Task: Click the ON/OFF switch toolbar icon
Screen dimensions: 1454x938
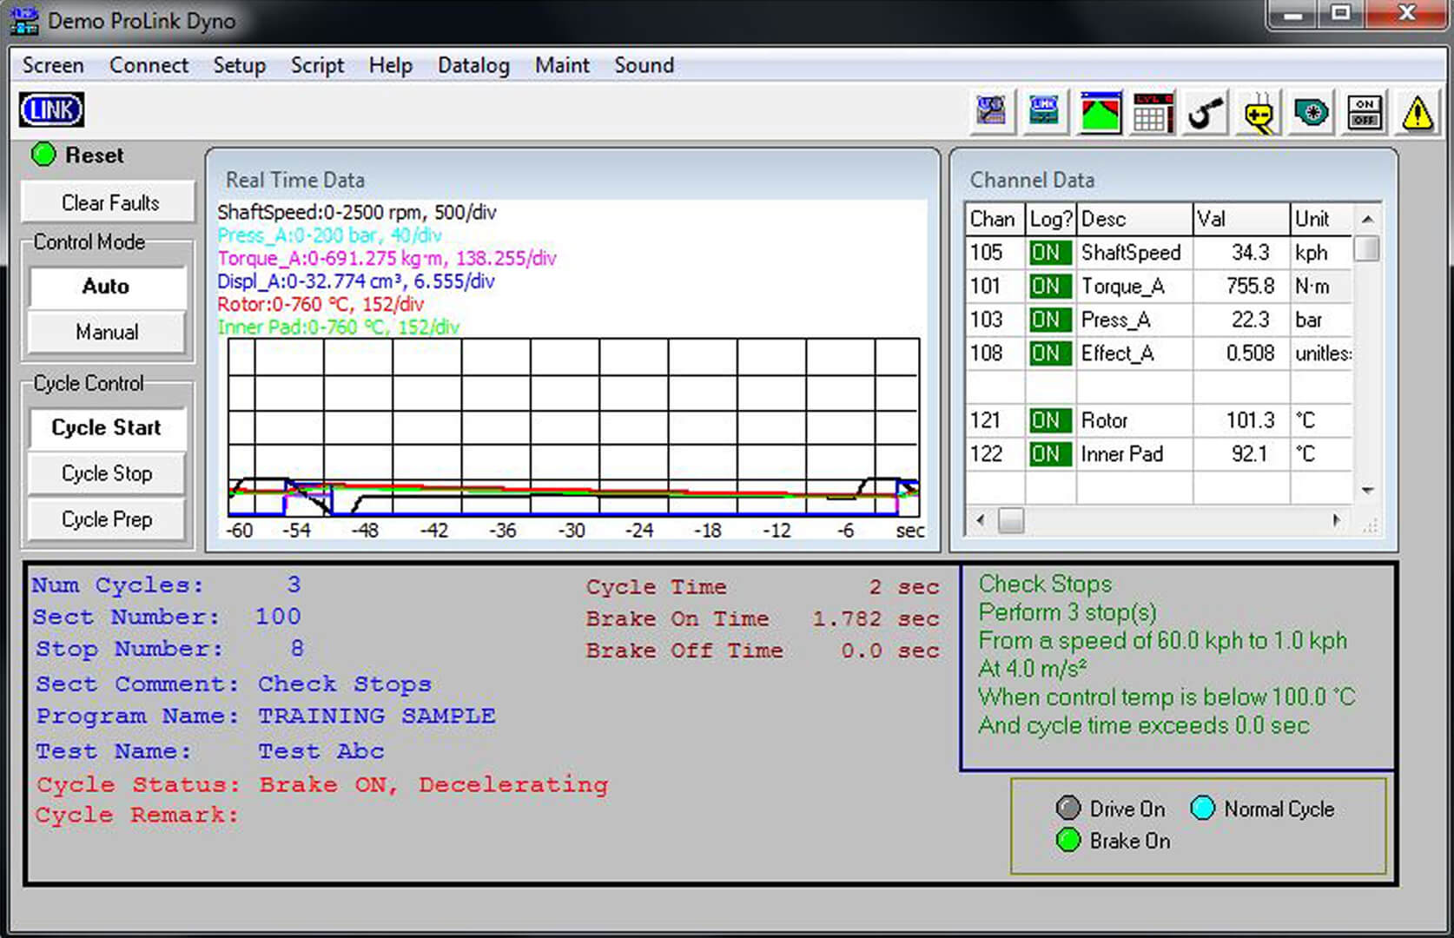Action: [x=1365, y=113]
